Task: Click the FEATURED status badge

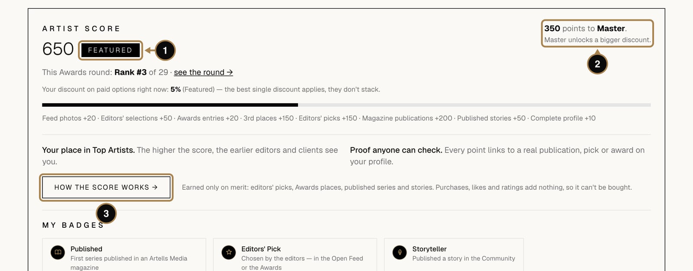Action: [x=110, y=50]
